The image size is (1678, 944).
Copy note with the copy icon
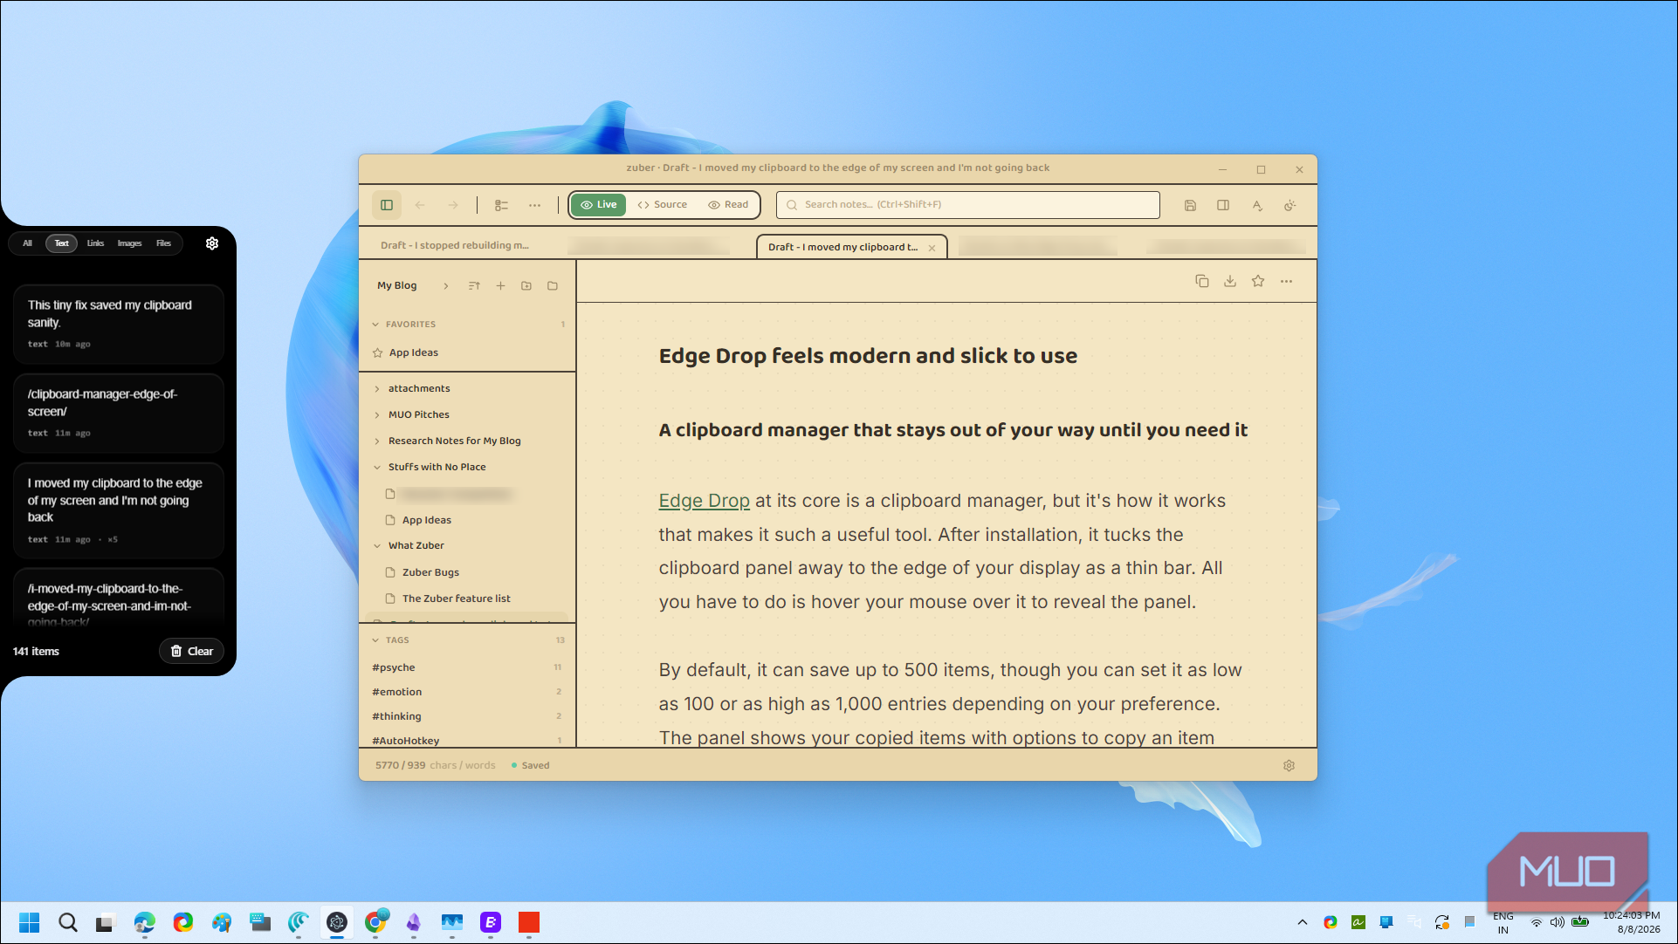click(x=1202, y=281)
